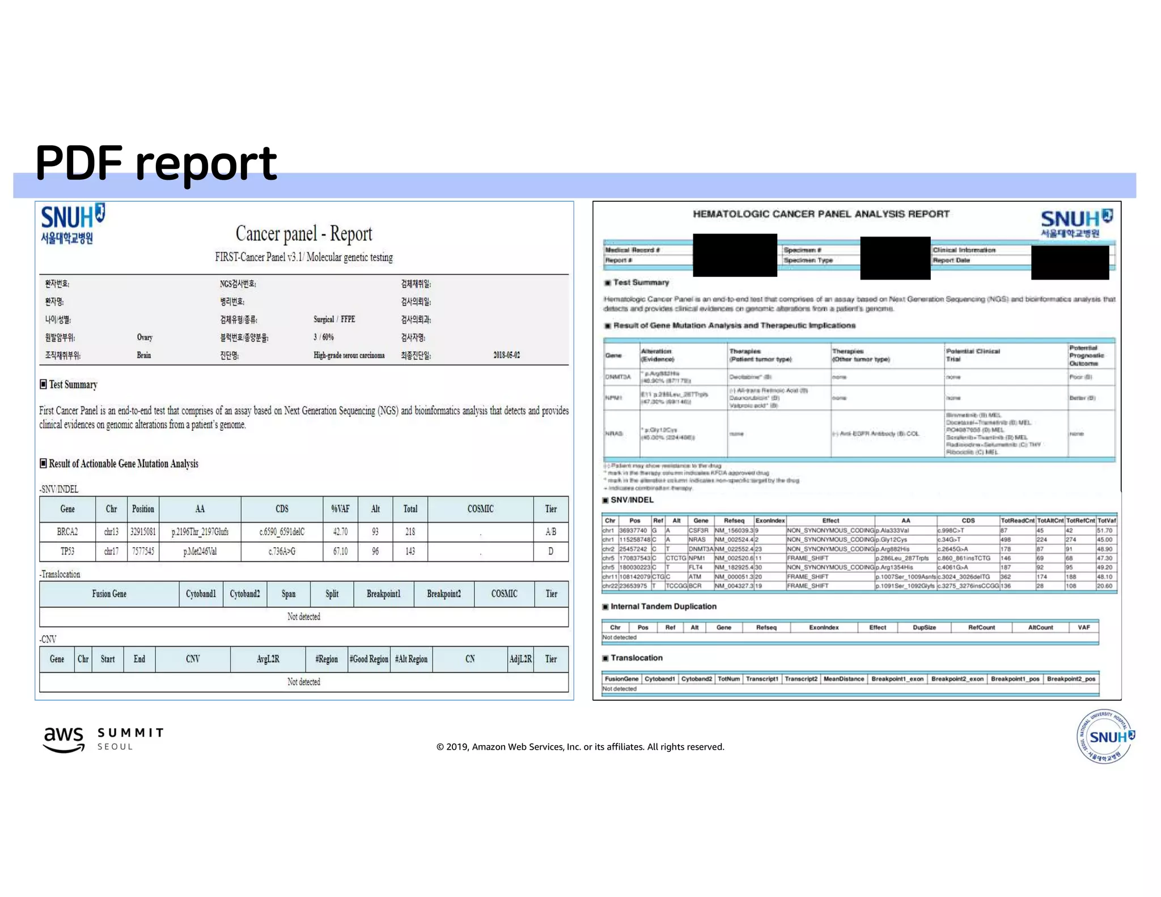Select 'FIRST-Cancer Panel v3.1/ Molecular genetic testing' subtitle
This screenshot has width=1161, height=897.
[304, 257]
